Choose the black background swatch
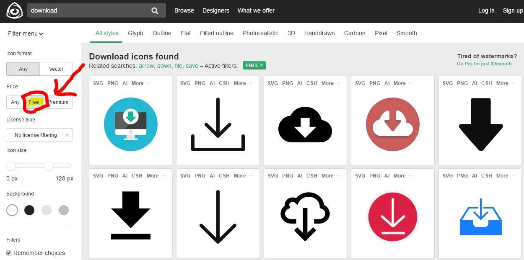The height and width of the screenshot is (260, 524). click(29, 210)
